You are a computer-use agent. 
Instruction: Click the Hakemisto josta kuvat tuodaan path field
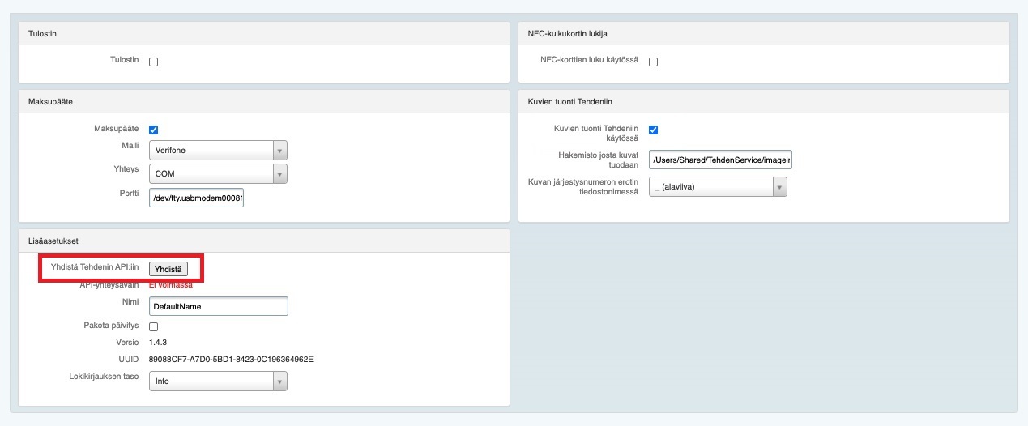pyautogui.click(x=720, y=161)
